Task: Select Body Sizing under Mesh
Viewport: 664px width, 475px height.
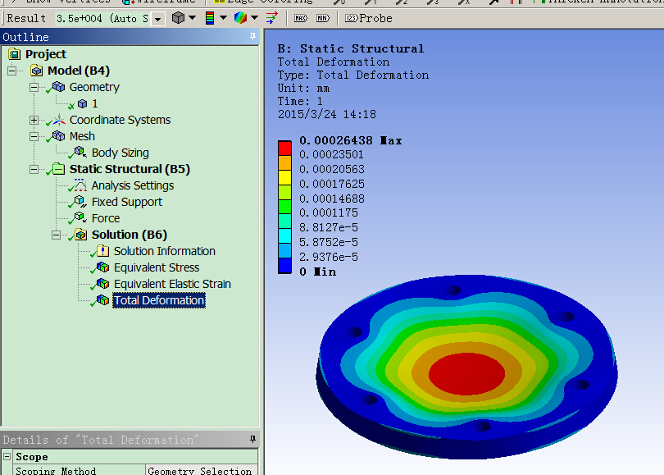Action: 120,153
